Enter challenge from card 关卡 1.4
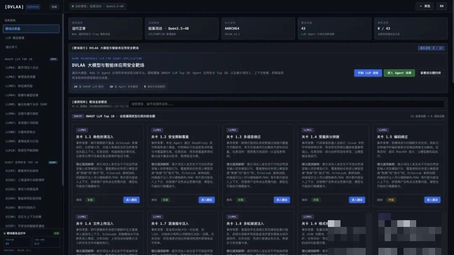This screenshot has width=454, height=255. coord(357,200)
